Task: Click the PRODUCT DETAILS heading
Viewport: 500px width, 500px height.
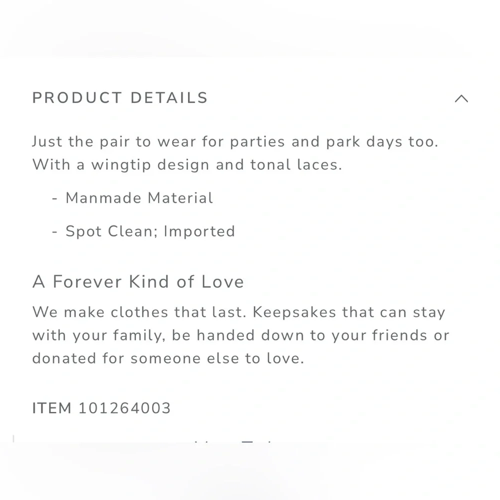Action: 120,98
